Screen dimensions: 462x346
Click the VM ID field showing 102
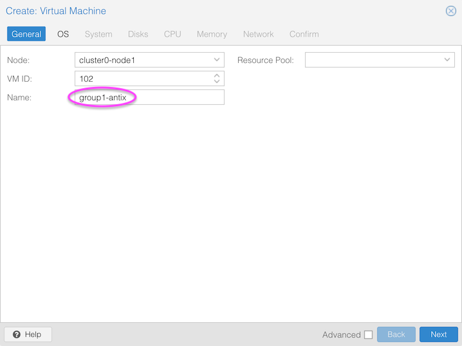(142, 78)
